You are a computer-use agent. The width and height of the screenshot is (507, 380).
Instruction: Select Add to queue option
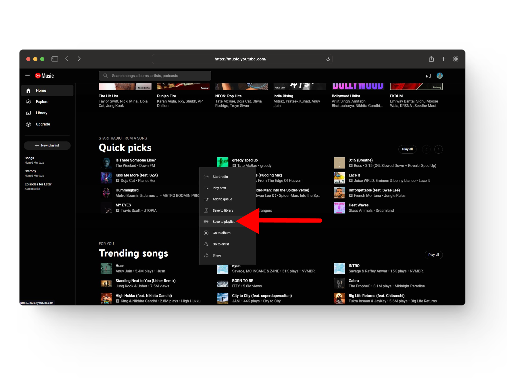point(222,199)
